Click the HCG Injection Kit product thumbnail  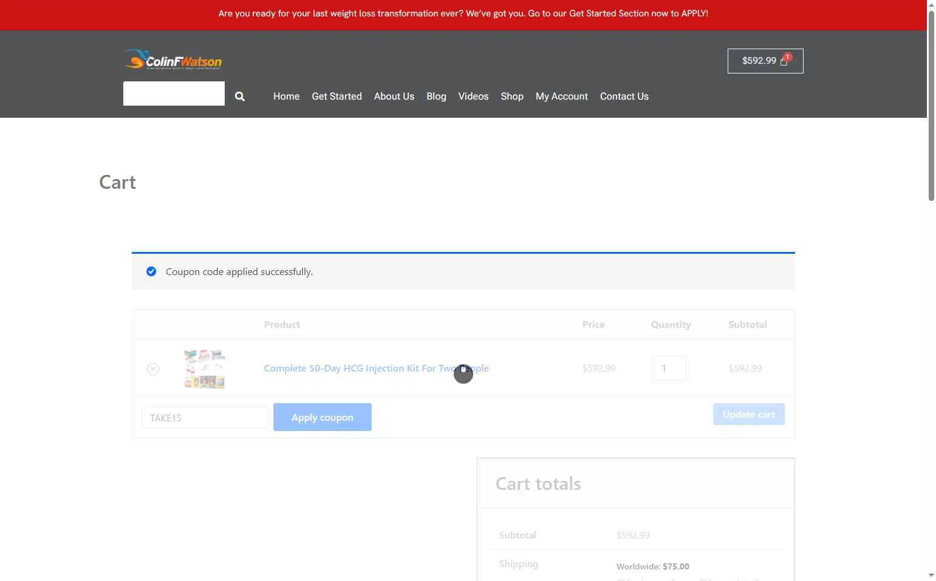205,369
